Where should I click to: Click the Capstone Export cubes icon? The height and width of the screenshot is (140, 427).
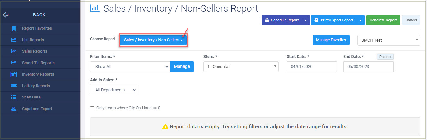pyautogui.click(x=14, y=109)
